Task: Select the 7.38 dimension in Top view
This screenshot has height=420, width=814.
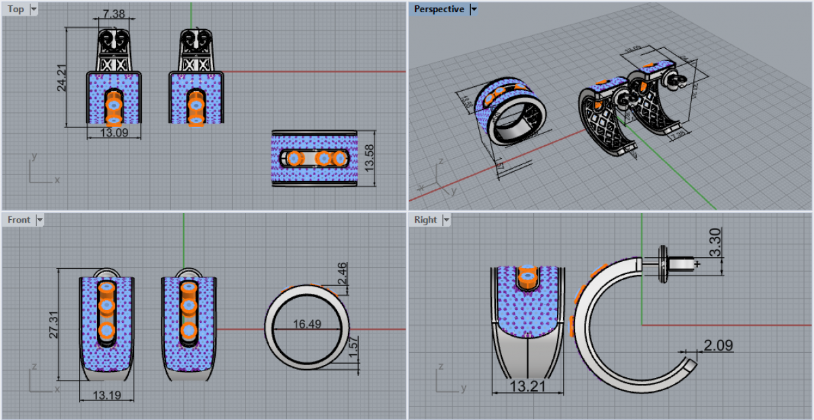Action: point(114,15)
